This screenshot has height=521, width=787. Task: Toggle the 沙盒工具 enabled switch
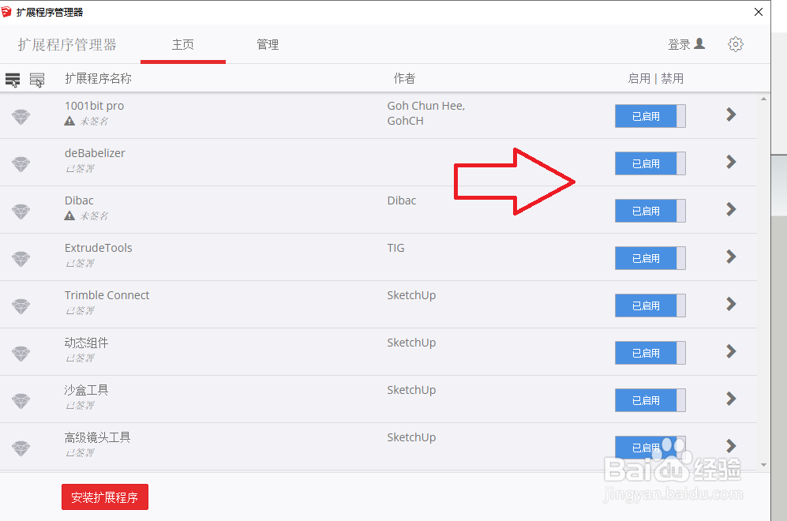[x=650, y=400]
